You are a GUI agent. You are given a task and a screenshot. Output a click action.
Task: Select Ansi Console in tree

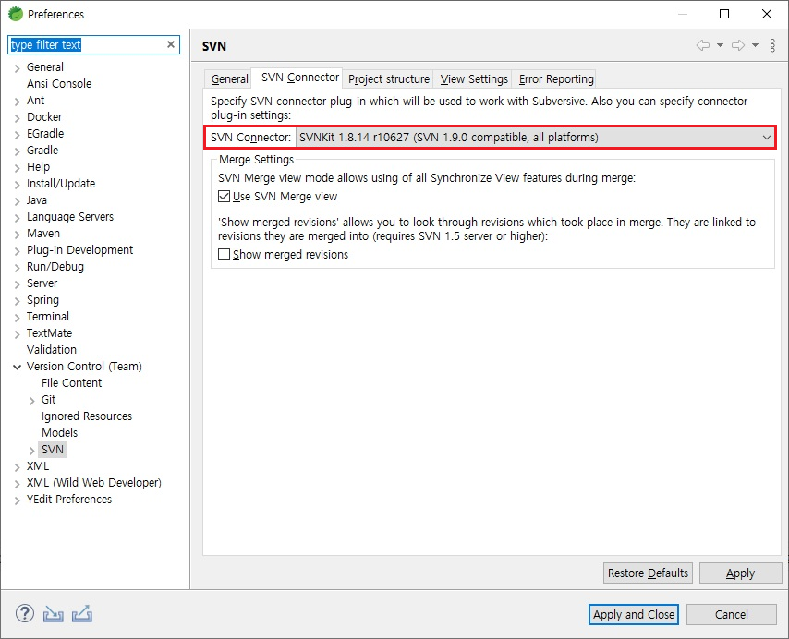pyautogui.click(x=59, y=83)
